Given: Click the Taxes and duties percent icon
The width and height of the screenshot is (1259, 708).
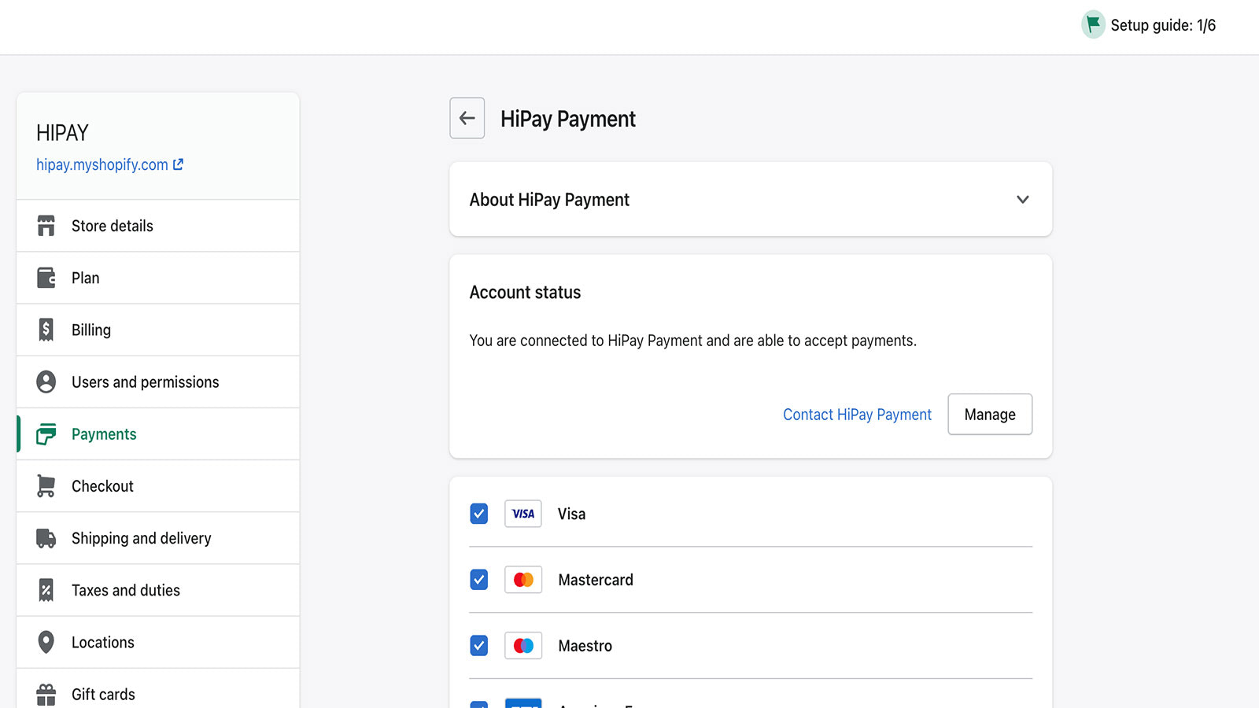Looking at the screenshot, I should coord(46,590).
